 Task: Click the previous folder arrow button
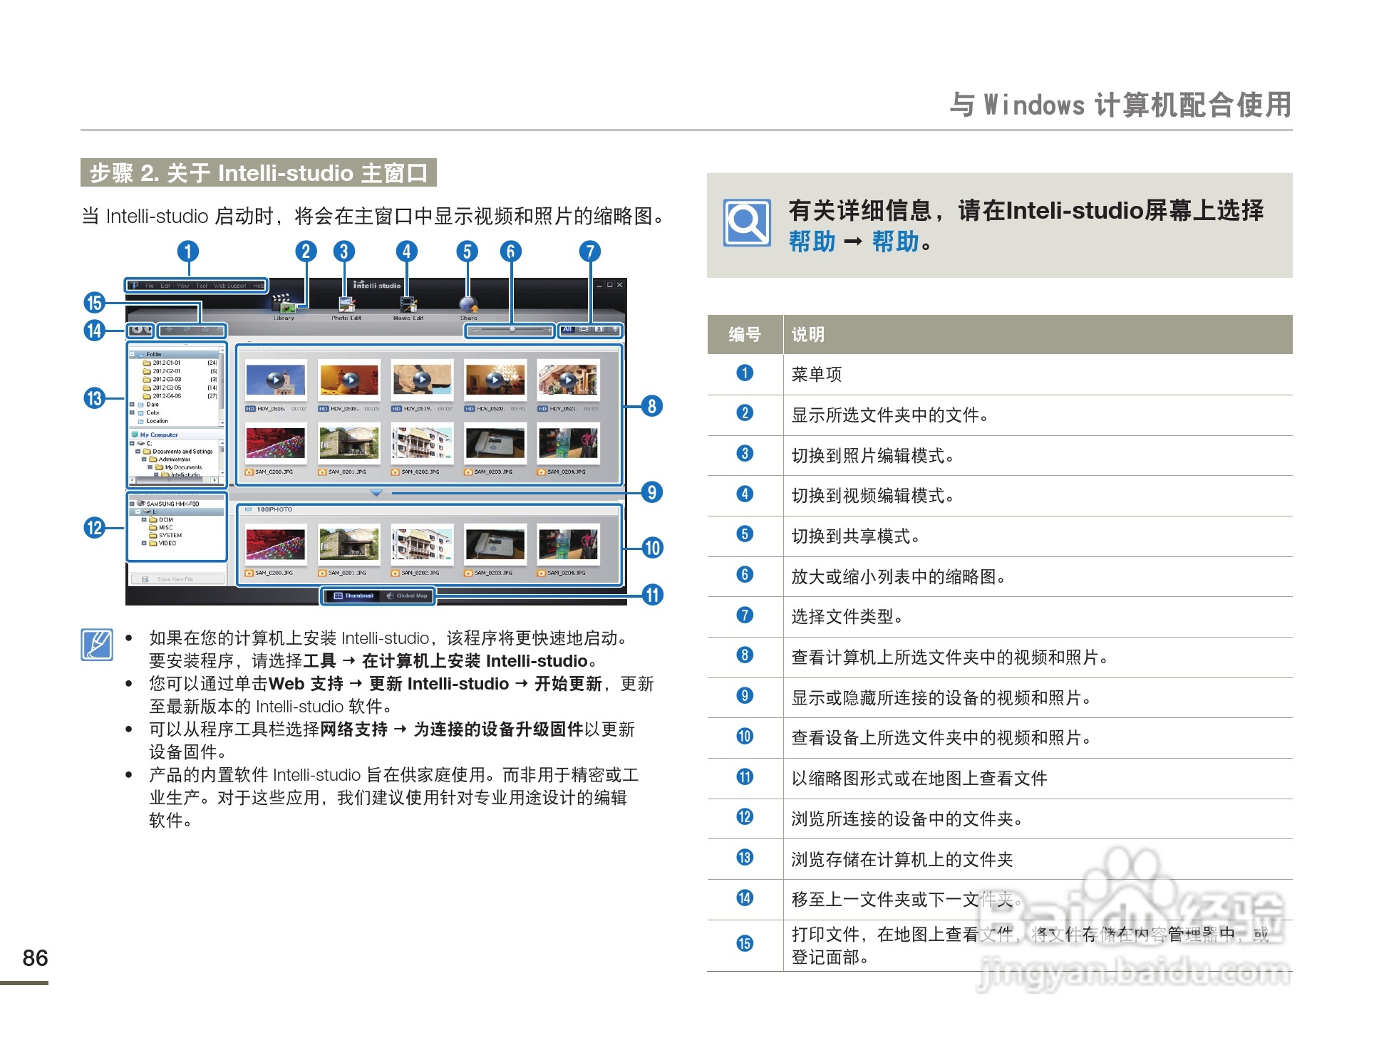pyautogui.click(x=135, y=330)
